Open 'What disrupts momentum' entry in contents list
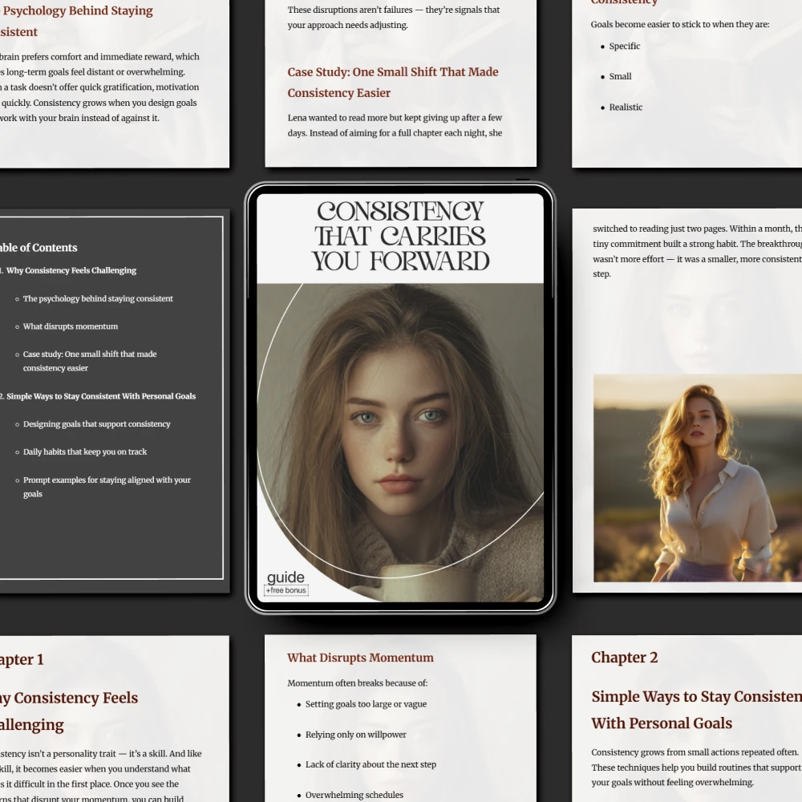Screen dimensions: 802x802 tap(71, 327)
